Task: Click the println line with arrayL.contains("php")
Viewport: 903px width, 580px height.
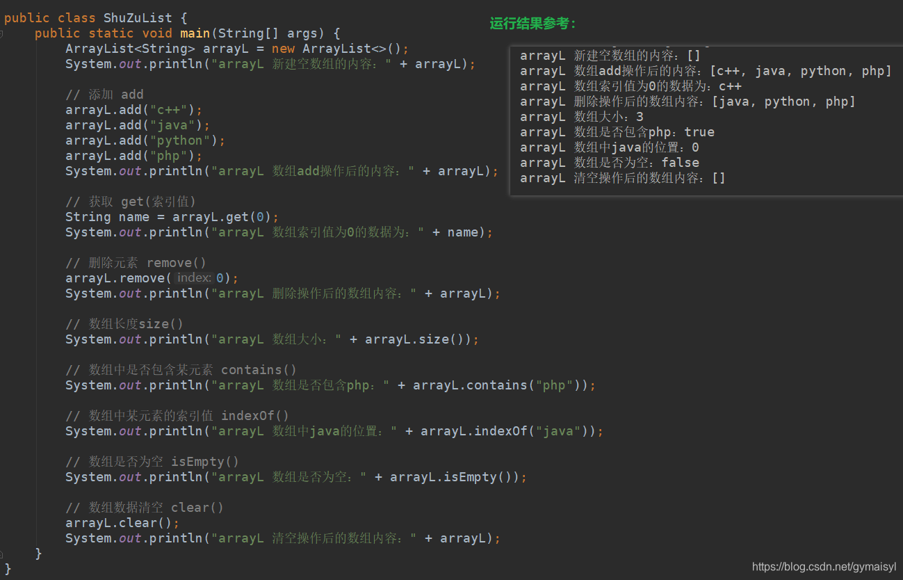Action: pyautogui.click(x=331, y=385)
